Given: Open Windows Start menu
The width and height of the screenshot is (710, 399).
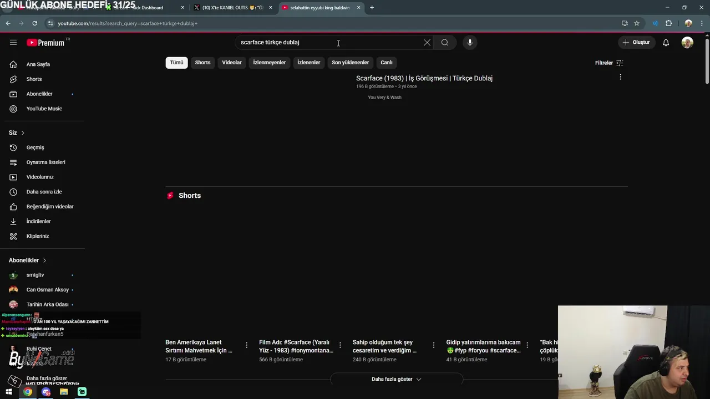Looking at the screenshot, I should (9, 392).
